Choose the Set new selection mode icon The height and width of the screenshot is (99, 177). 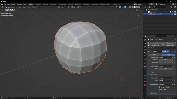click(6, 10)
